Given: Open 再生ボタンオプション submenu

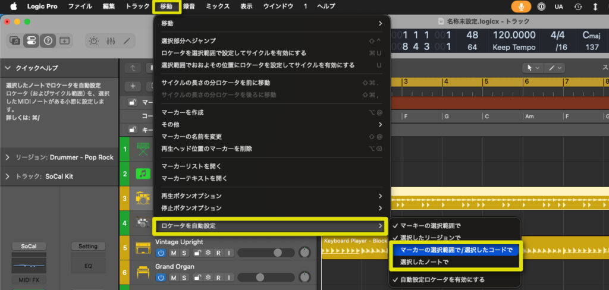Looking at the screenshot, I should [x=272, y=196].
